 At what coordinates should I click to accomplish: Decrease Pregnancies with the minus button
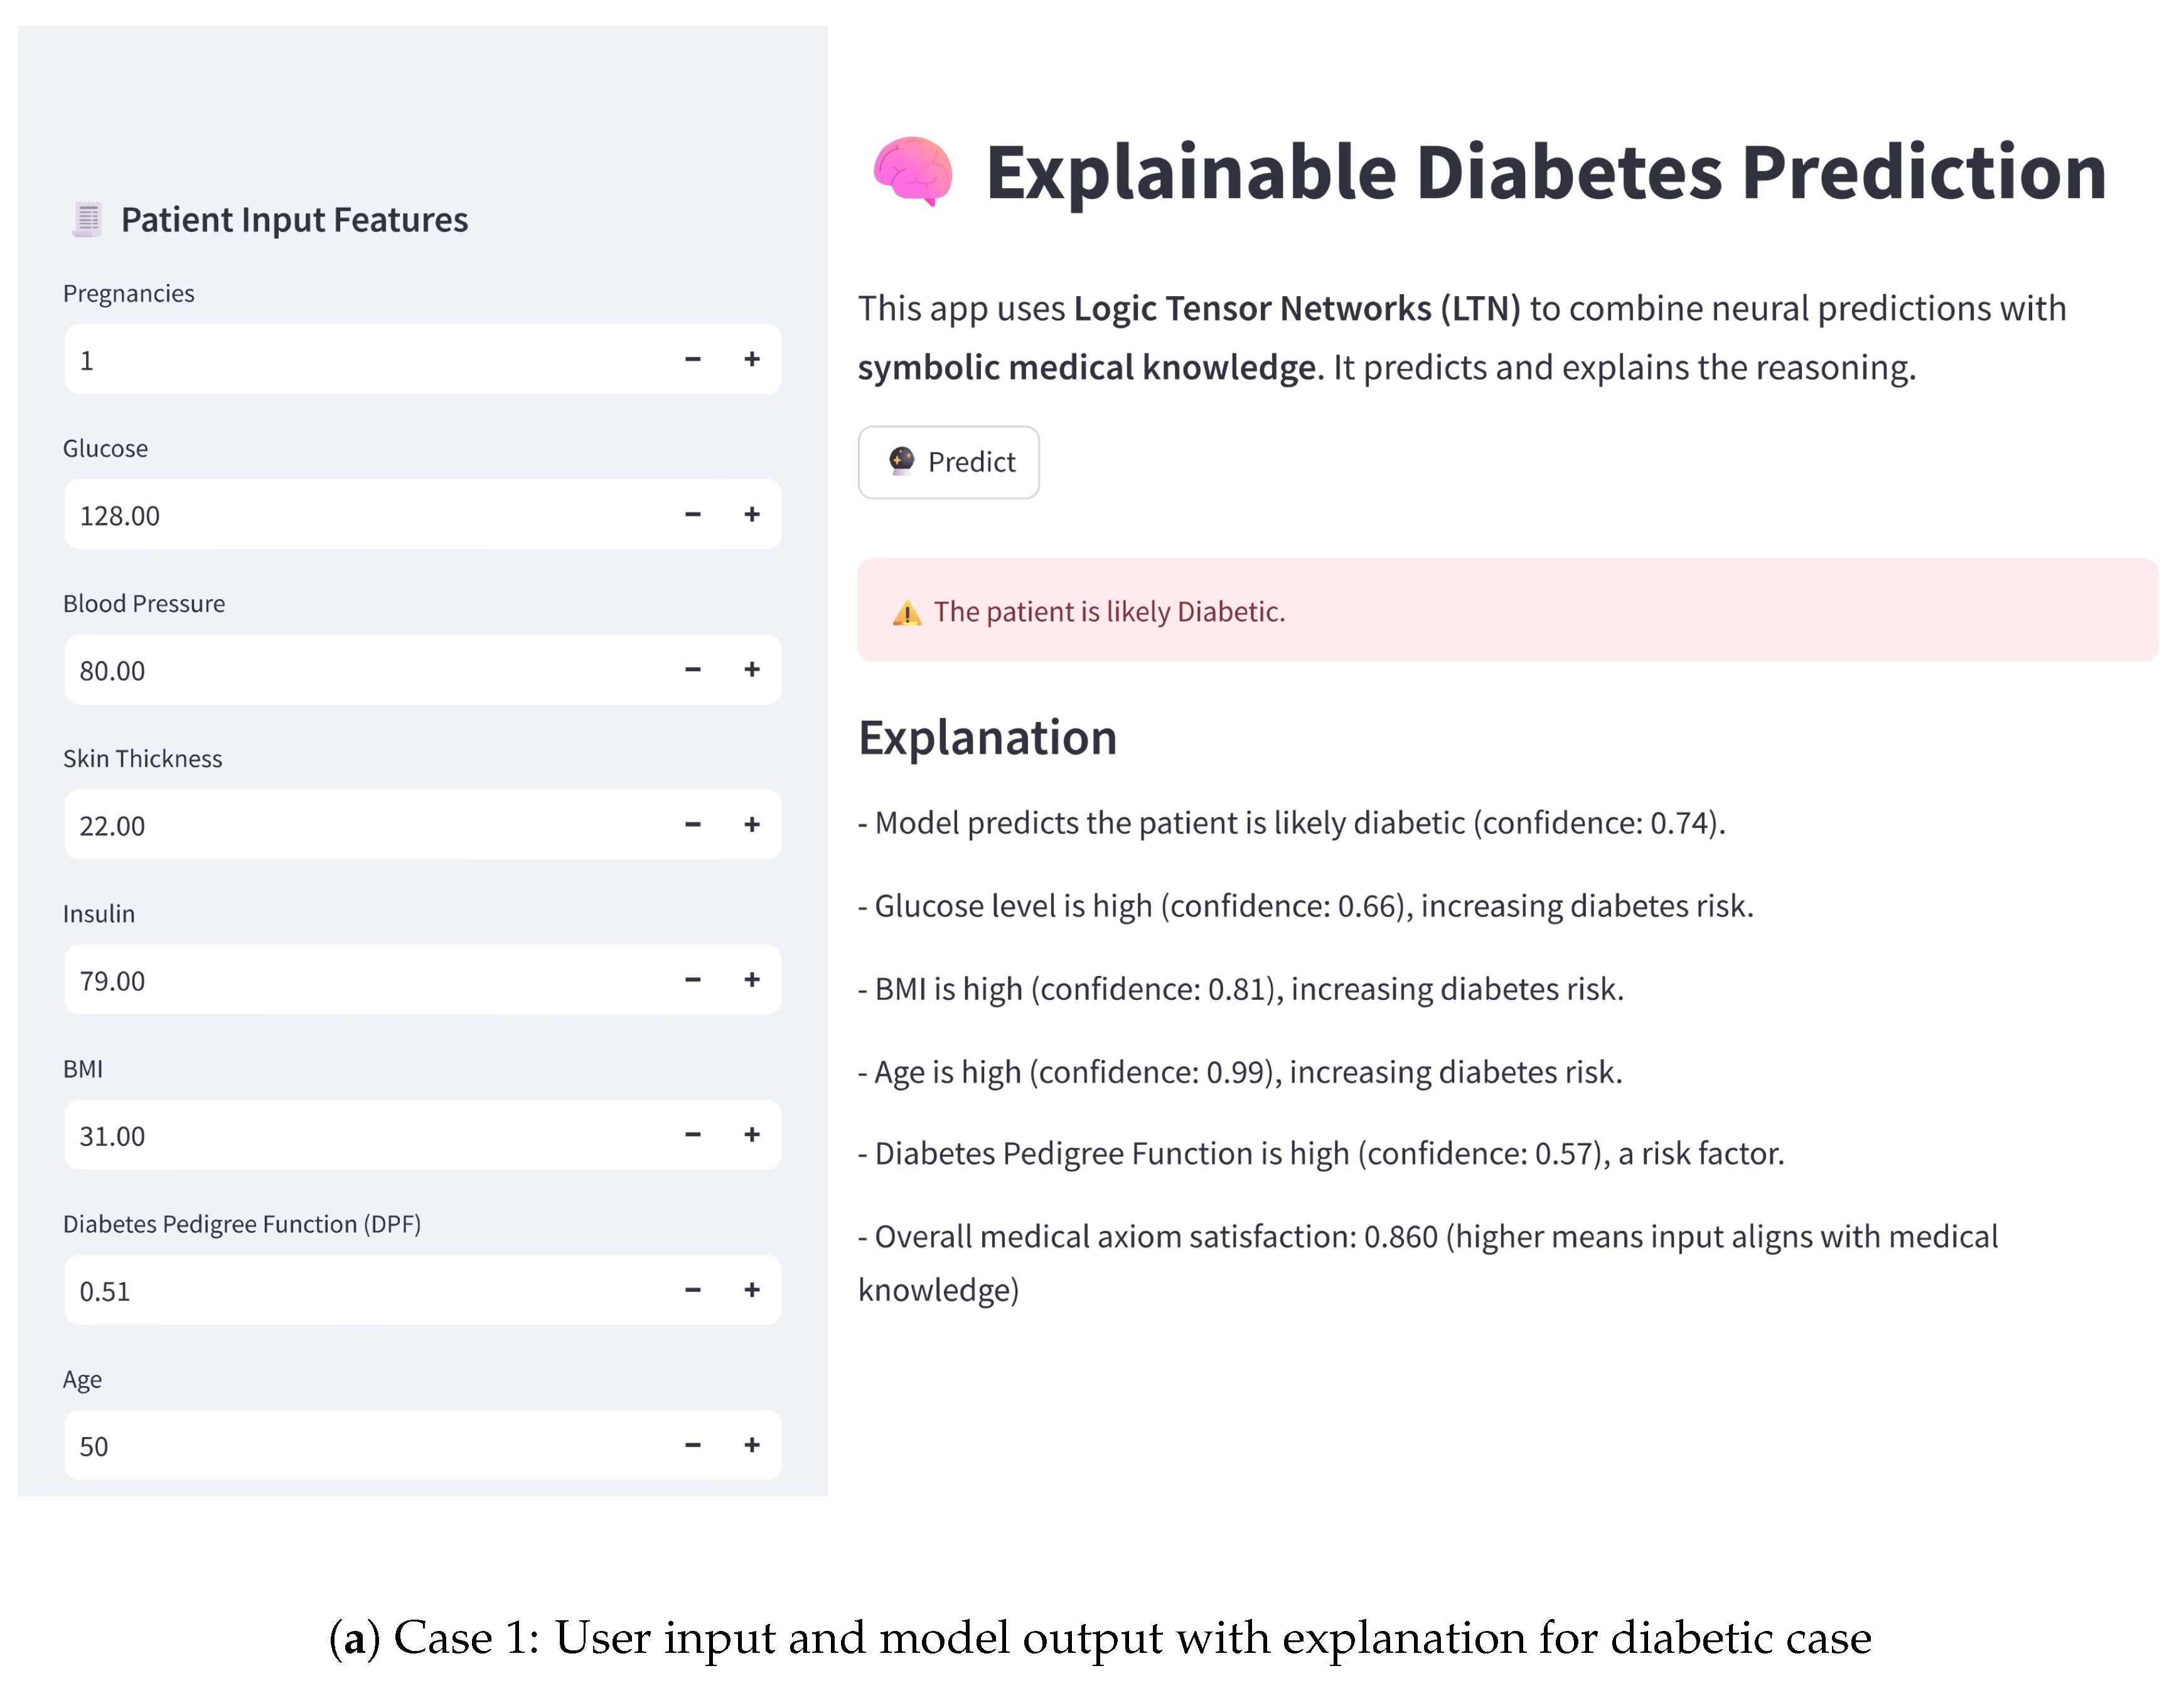click(x=692, y=359)
